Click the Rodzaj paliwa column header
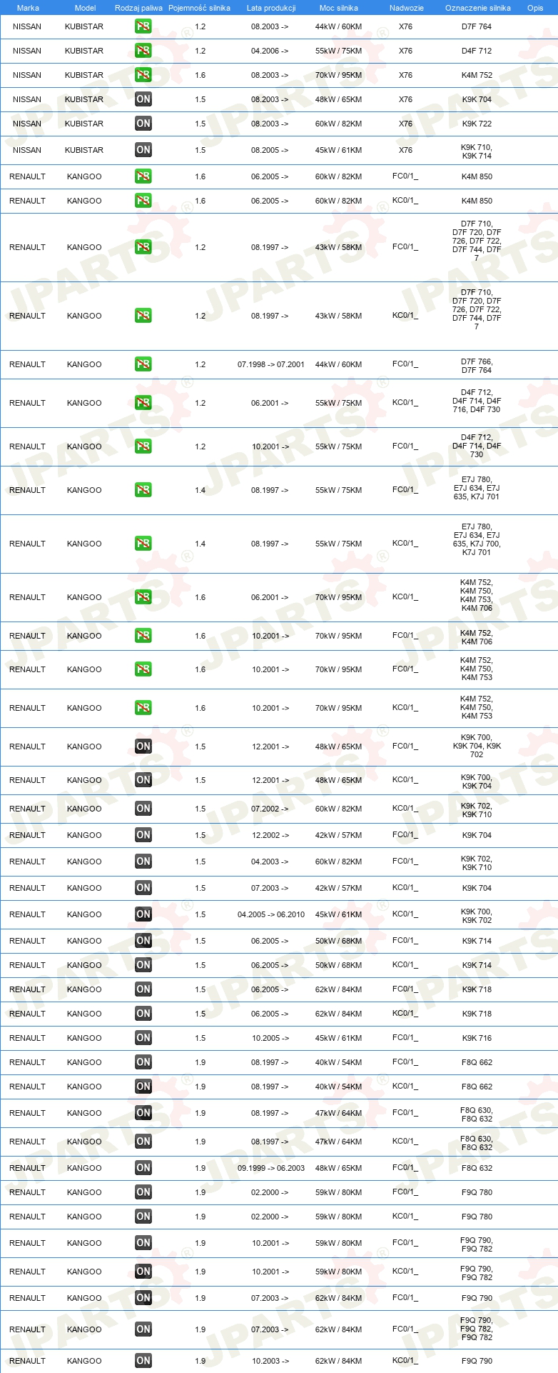This screenshot has width=558, height=1373. [x=138, y=8]
